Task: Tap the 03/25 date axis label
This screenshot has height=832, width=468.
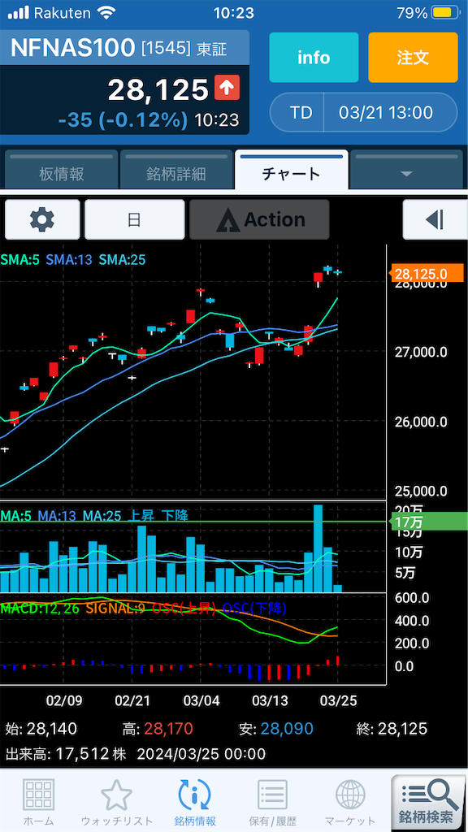Action: tap(339, 701)
